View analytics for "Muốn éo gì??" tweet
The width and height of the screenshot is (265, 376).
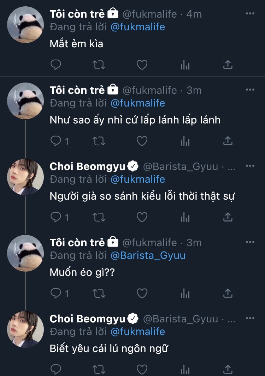click(x=185, y=293)
